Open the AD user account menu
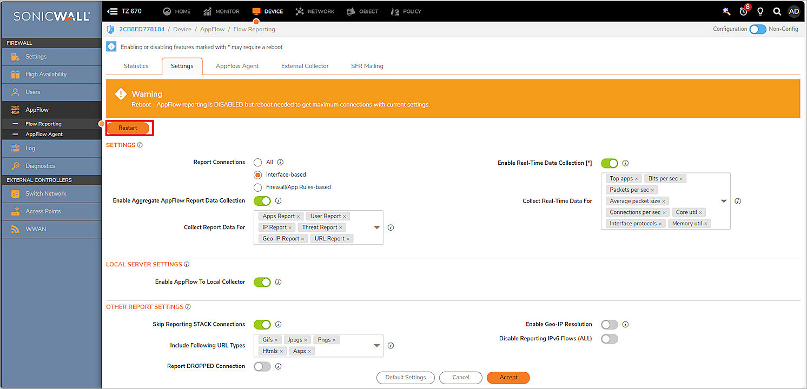807x389 pixels. point(794,11)
